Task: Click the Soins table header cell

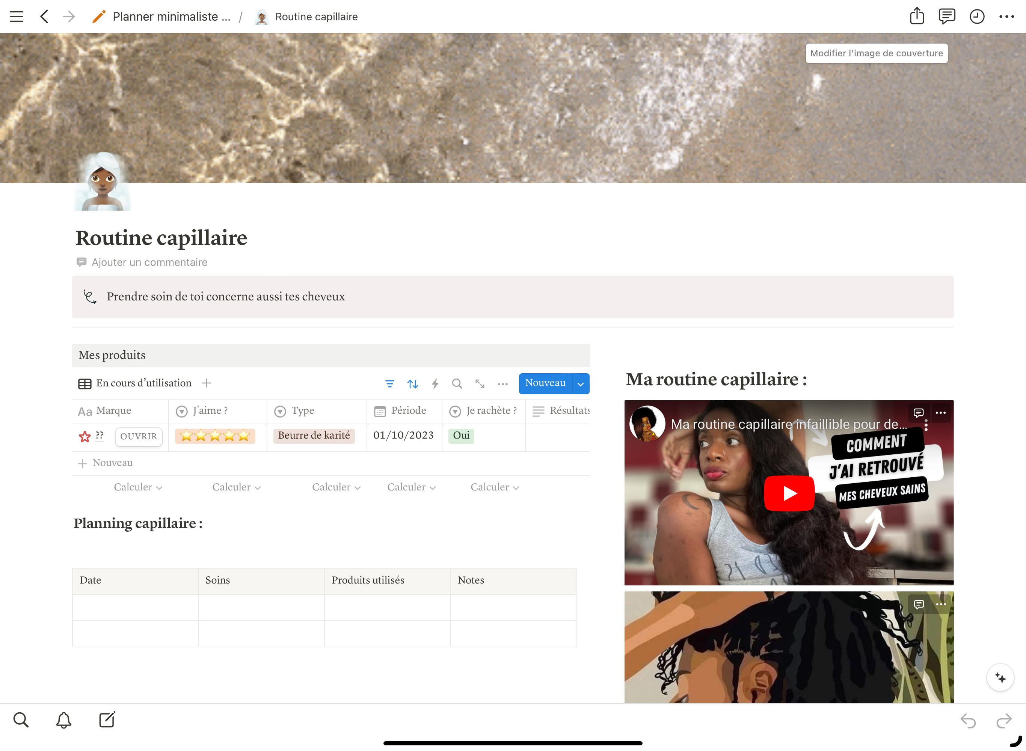Action: coord(261,581)
